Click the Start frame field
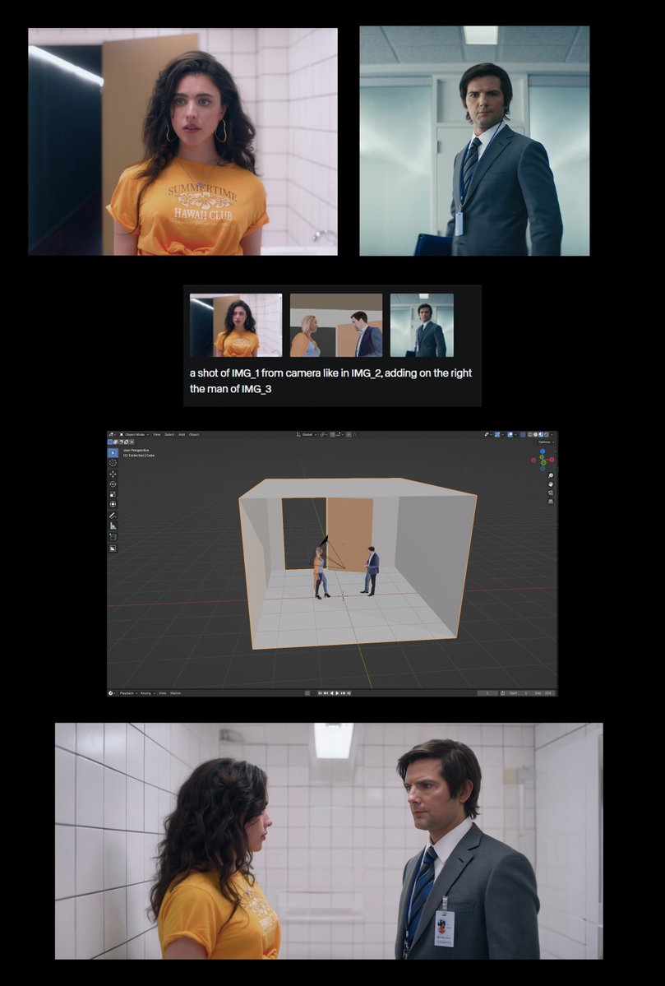Viewport: 665px width, 986px height. coord(519,693)
